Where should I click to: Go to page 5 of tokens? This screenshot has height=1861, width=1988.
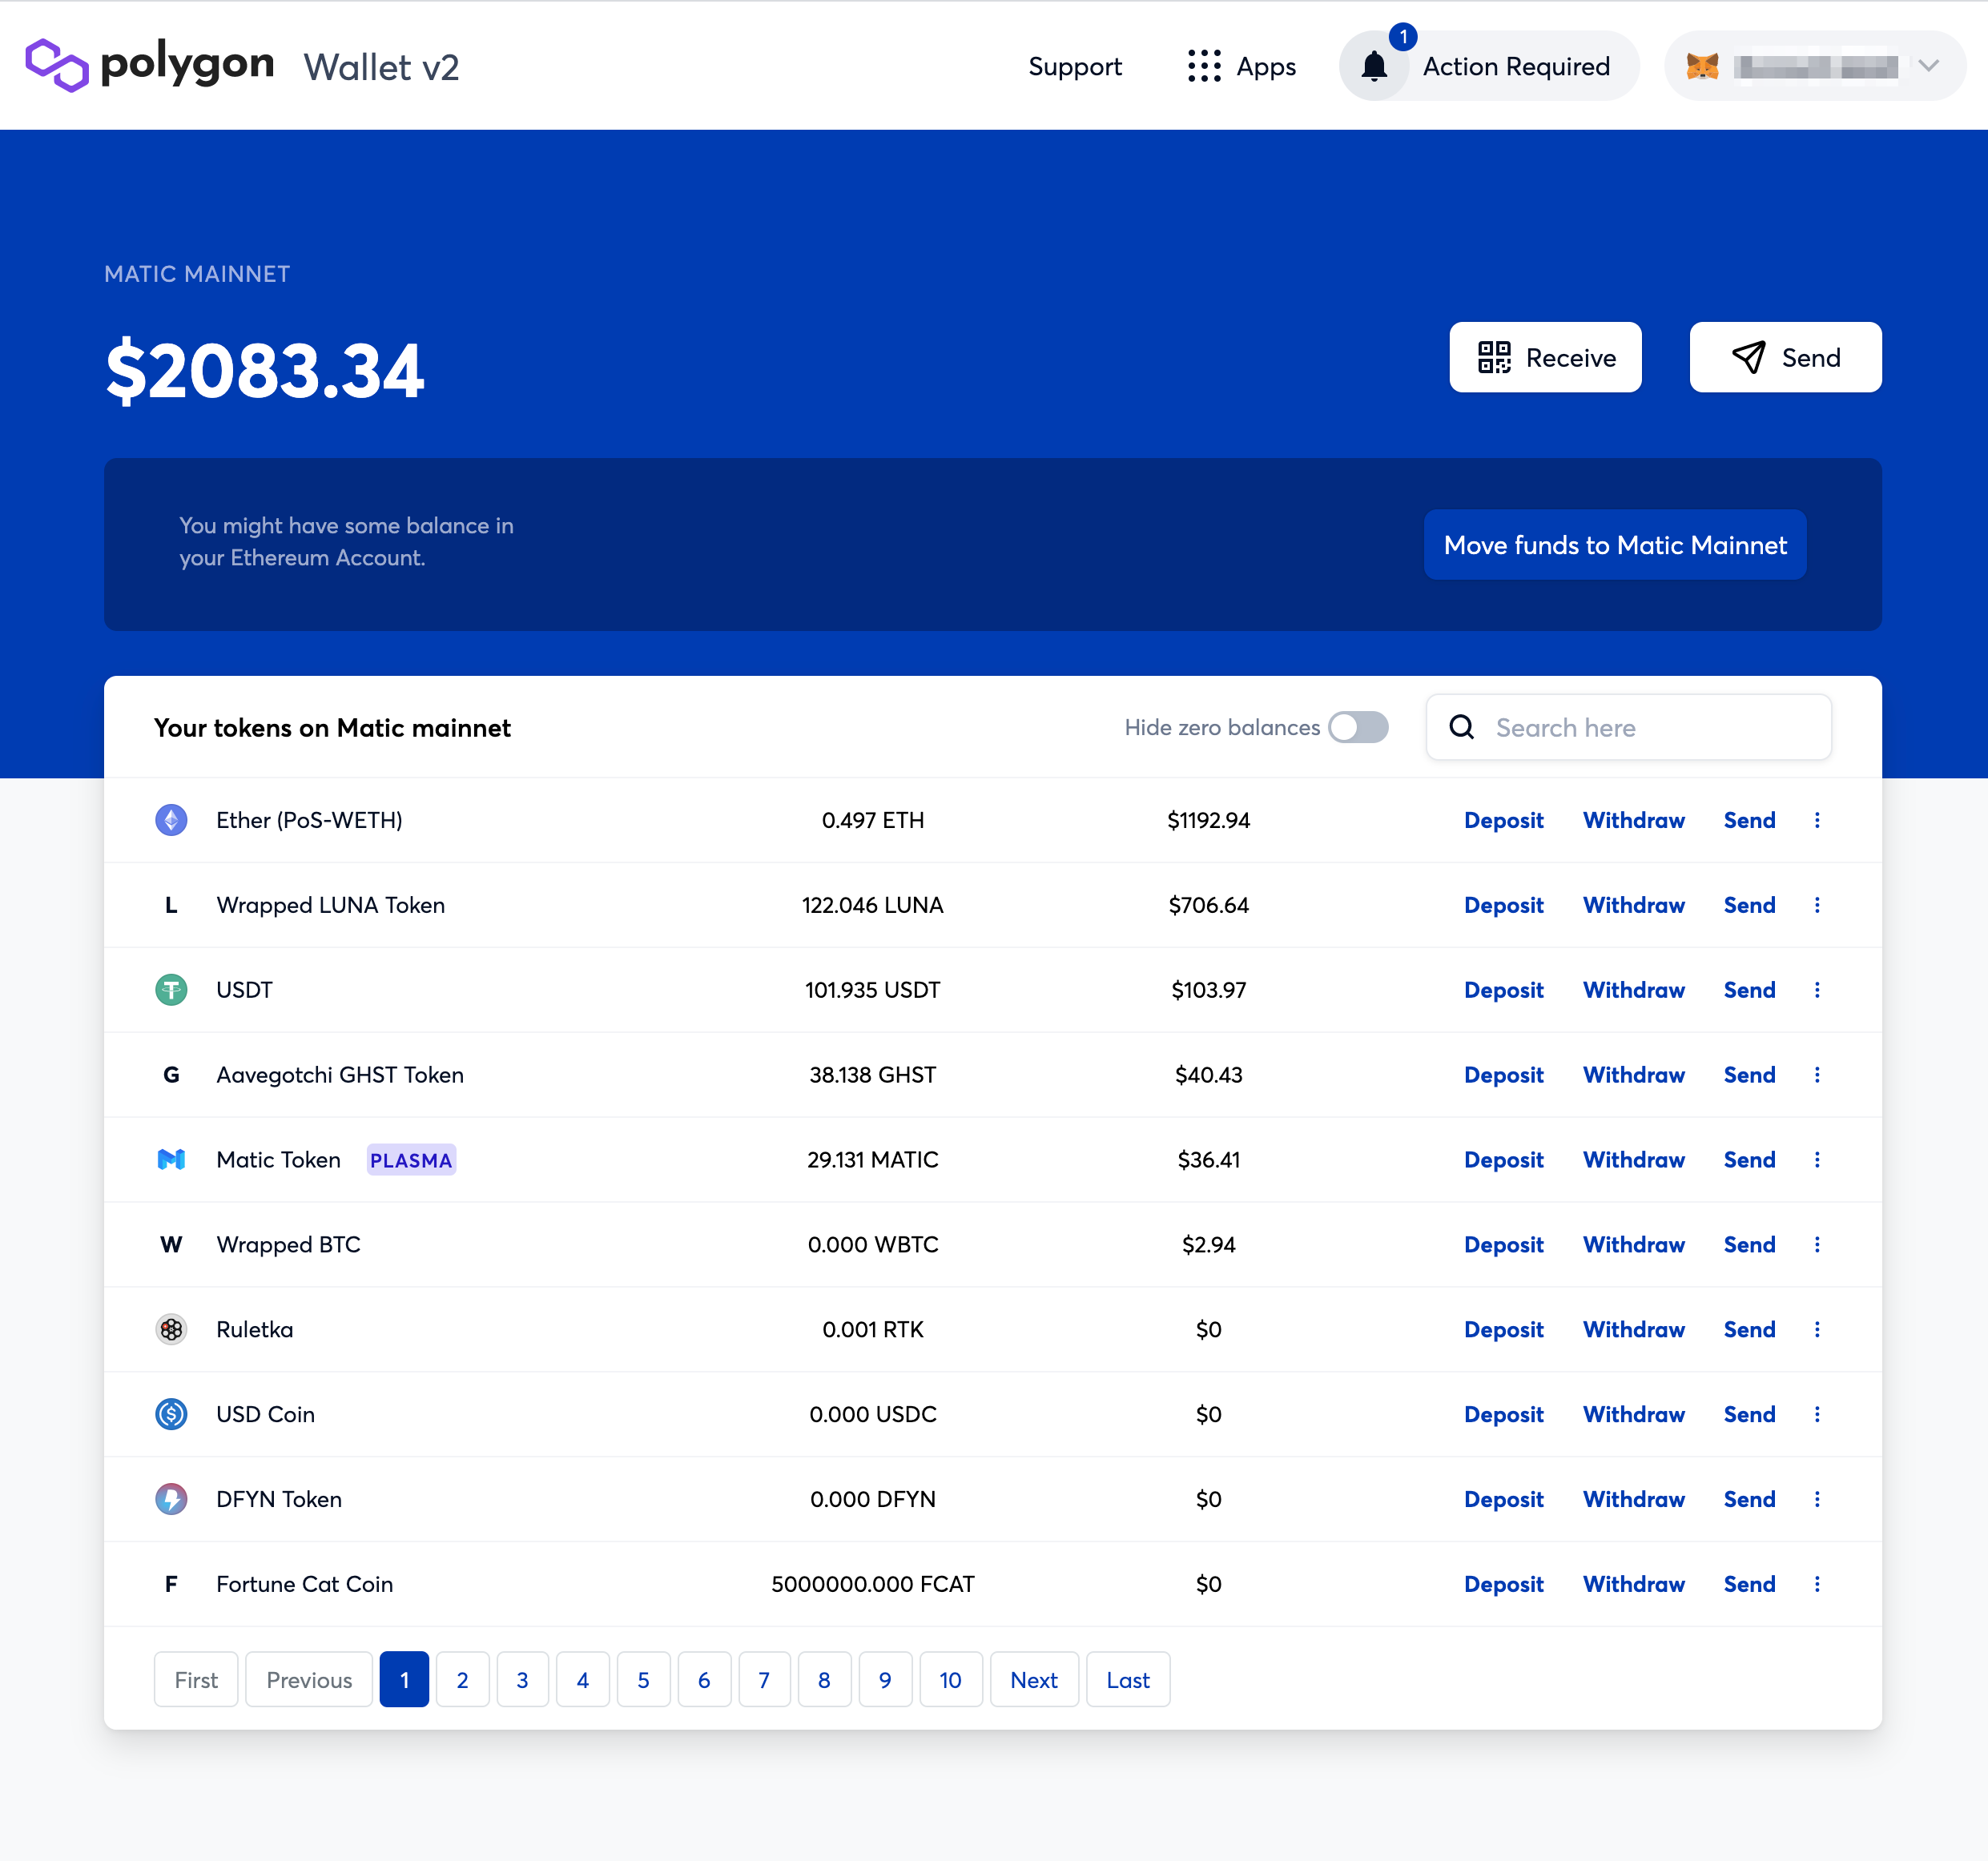(x=643, y=1680)
